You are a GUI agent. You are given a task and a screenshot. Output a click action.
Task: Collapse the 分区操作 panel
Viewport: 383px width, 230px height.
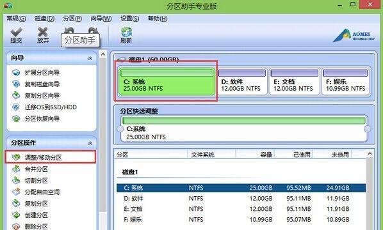click(90, 143)
